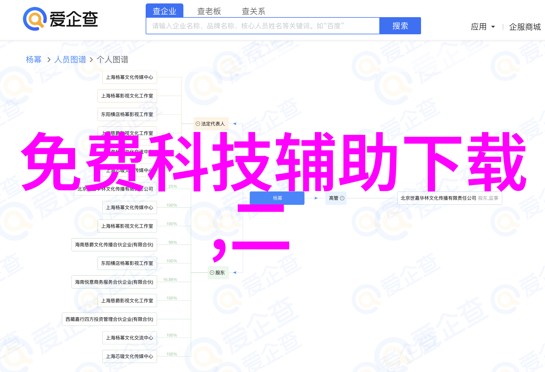Switch to the 查关系 tab
The width and height of the screenshot is (545, 372).
(x=254, y=11)
